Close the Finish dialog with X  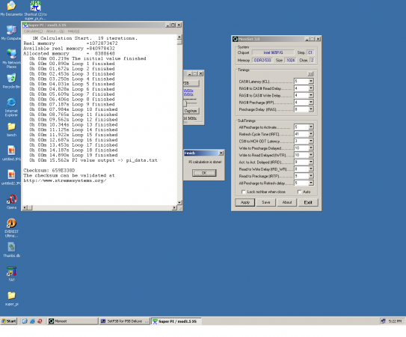[x=221, y=153]
